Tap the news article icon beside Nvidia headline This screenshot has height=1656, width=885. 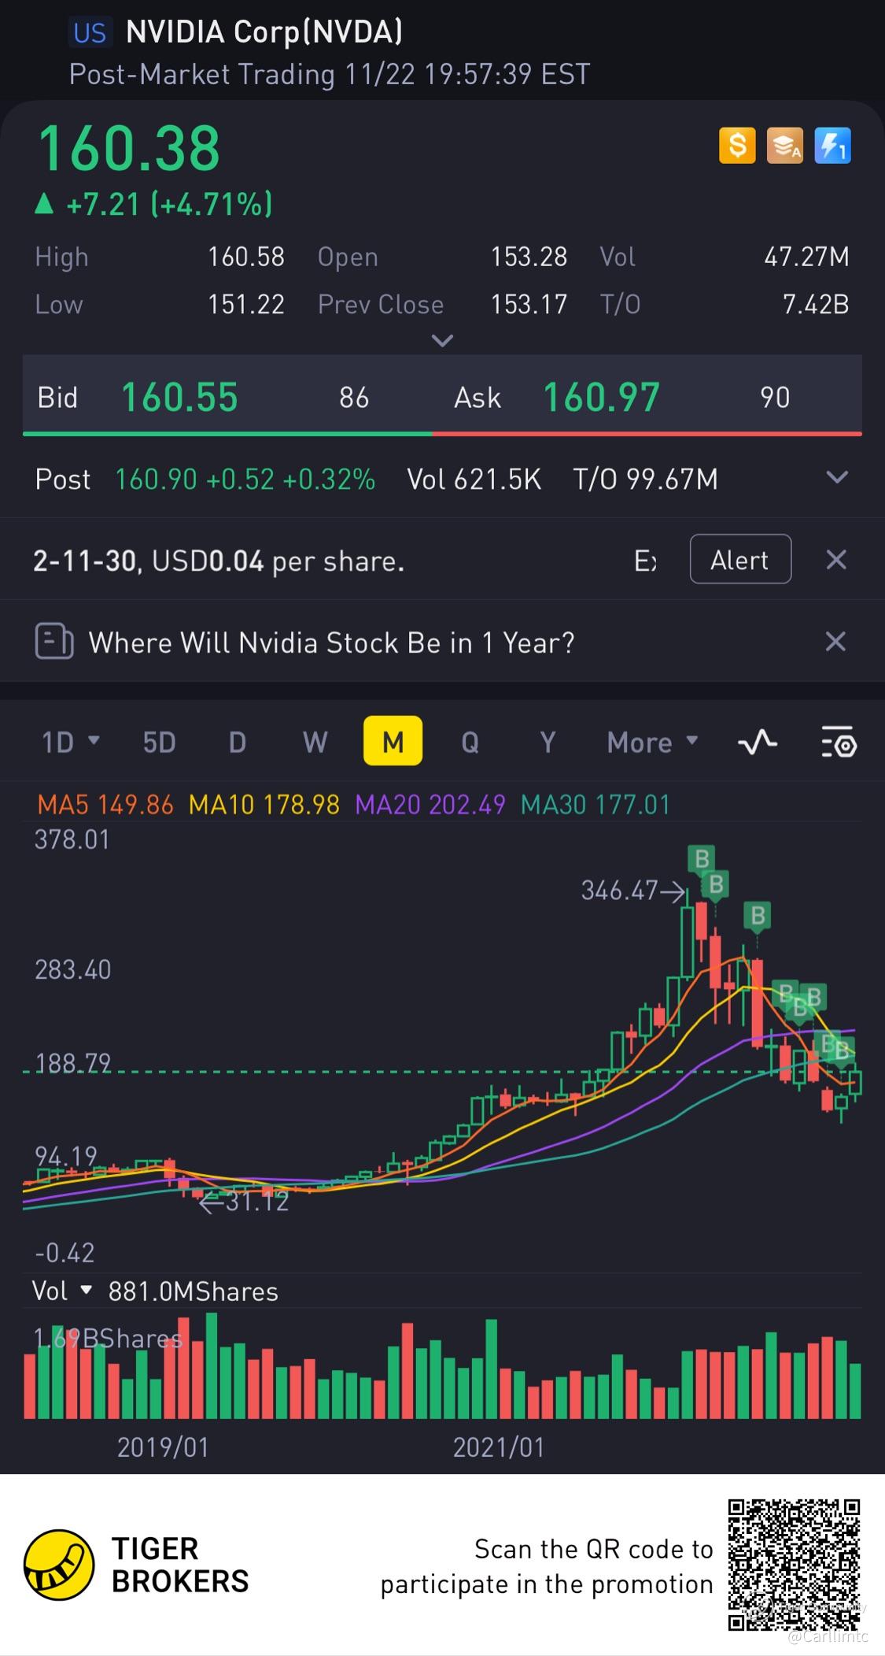[x=54, y=642]
